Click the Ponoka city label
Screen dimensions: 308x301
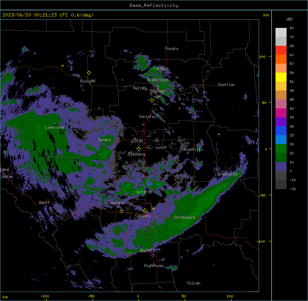pos(172,49)
